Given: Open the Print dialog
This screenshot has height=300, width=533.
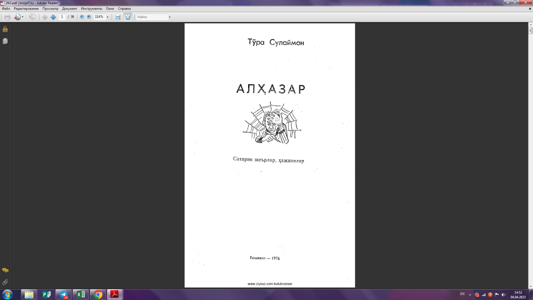Looking at the screenshot, I should pos(7,17).
